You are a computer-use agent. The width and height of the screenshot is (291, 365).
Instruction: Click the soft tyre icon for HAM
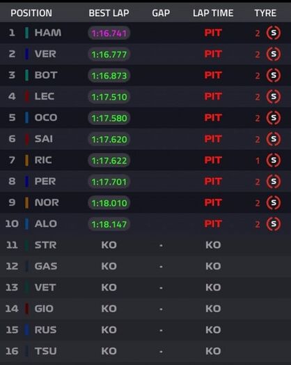(x=274, y=33)
